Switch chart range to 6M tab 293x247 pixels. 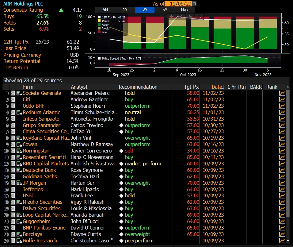(x=105, y=10)
